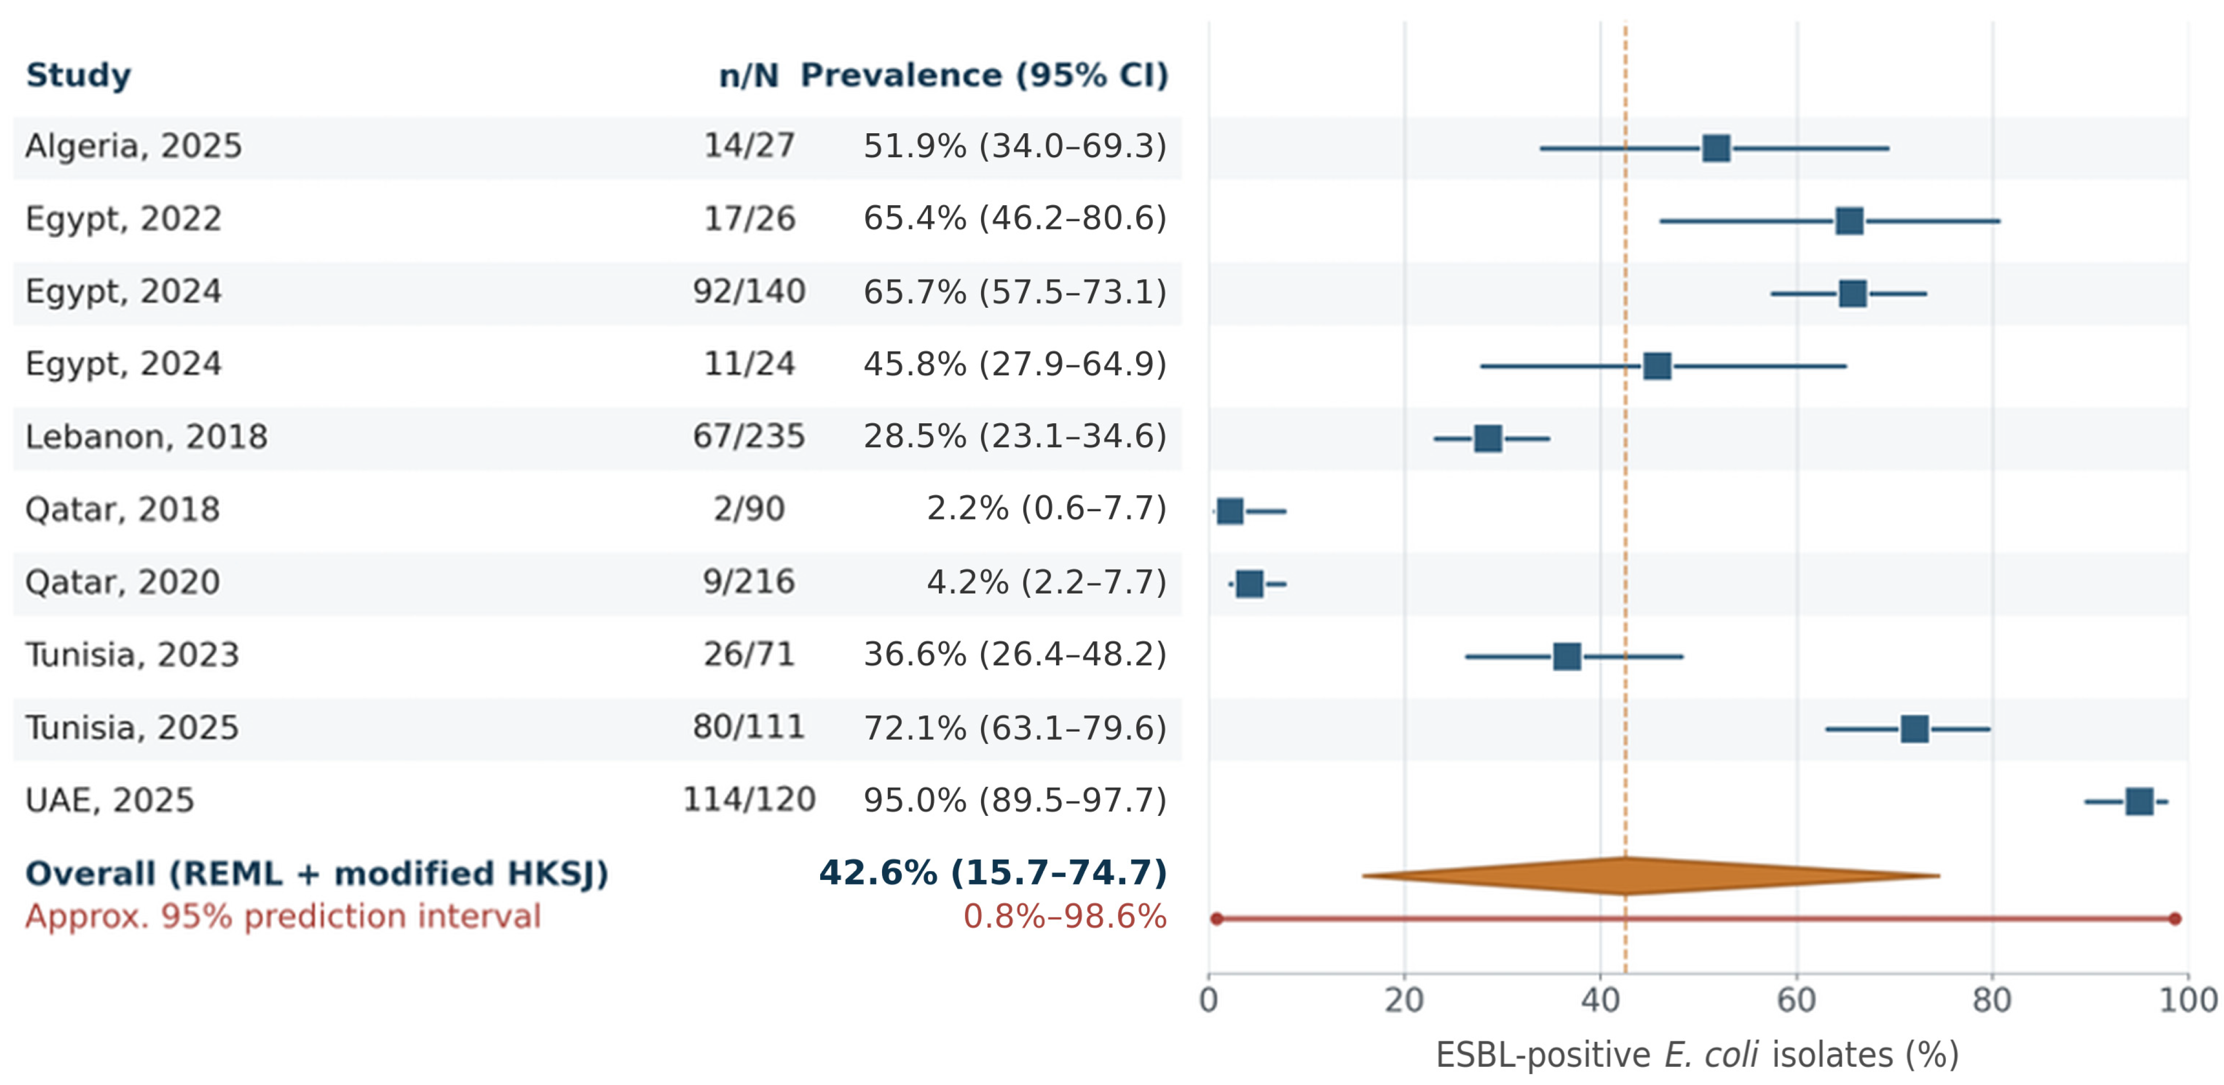Click the Study column header
The width and height of the screenshot is (2224, 1085).
click(x=79, y=75)
